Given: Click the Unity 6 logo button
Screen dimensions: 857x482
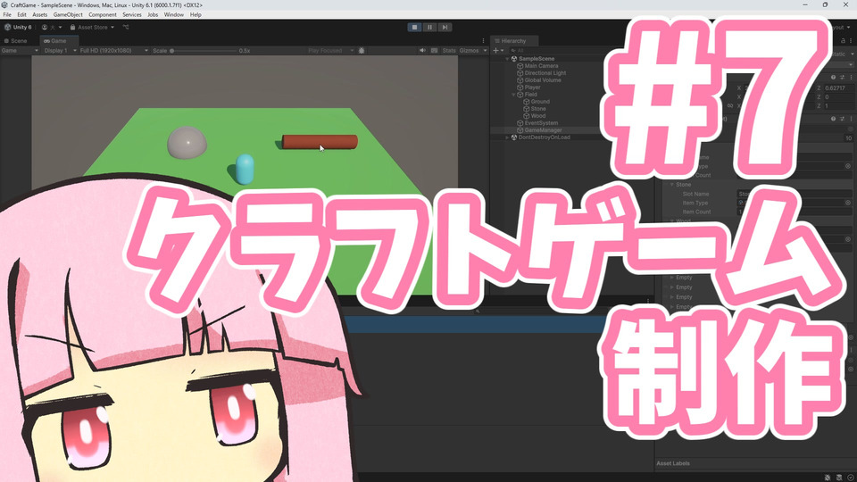Looking at the screenshot, I should (x=18, y=27).
